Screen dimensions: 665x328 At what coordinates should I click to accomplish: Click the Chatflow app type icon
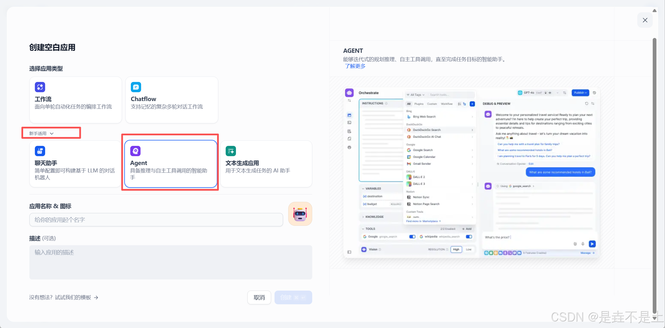136,87
